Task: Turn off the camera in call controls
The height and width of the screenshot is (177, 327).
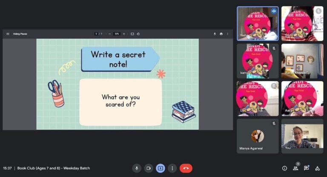Action: coord(149,168)
